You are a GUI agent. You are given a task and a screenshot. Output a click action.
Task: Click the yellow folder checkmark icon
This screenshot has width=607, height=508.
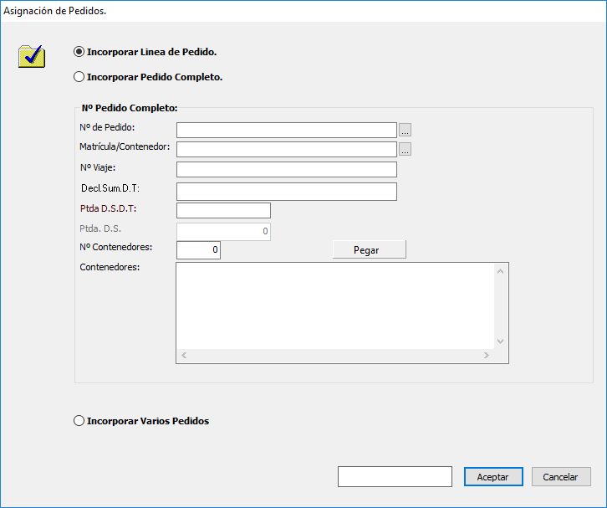click(x=32, y=55)
